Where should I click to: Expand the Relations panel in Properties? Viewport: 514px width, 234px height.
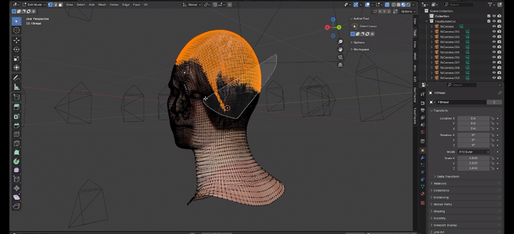point(440,184)
